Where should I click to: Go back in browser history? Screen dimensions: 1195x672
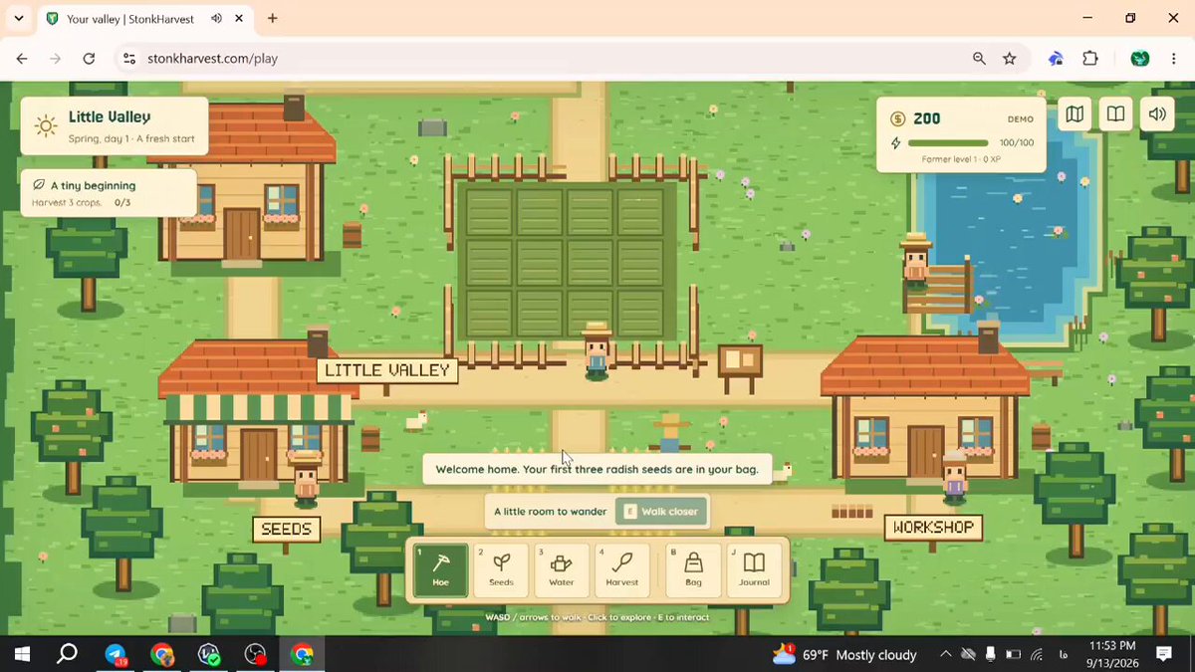click(22, 59)
